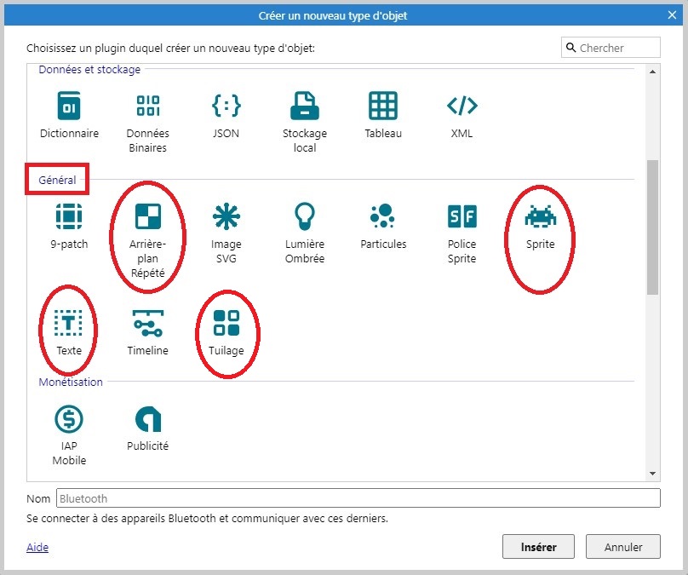This screenshot has width=688, height=575.
Task: Click the Monétisation category heading
Action: [x=71, y=382]
